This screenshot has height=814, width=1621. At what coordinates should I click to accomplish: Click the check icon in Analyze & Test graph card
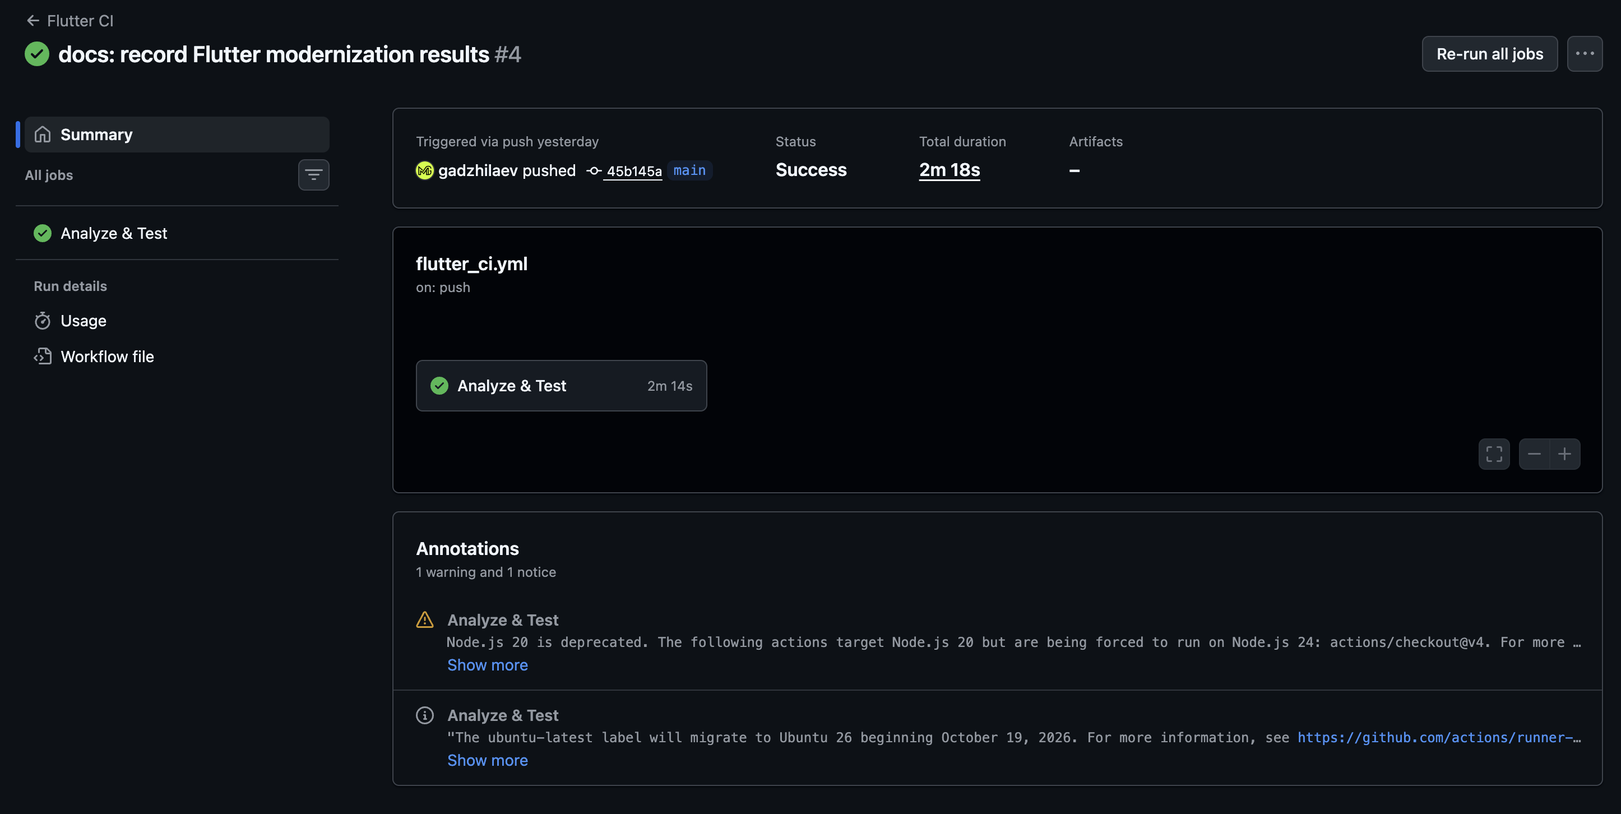439,386
